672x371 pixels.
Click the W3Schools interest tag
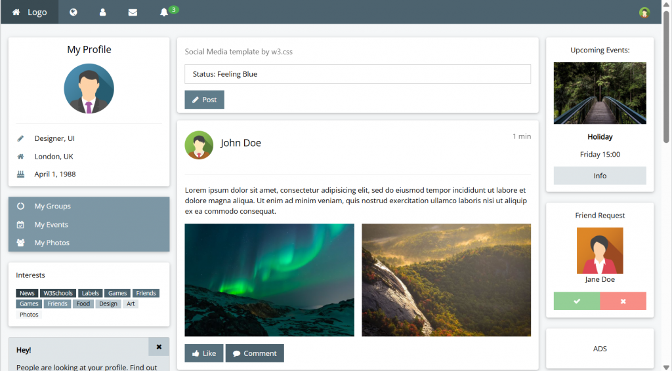tap(58, 293)
